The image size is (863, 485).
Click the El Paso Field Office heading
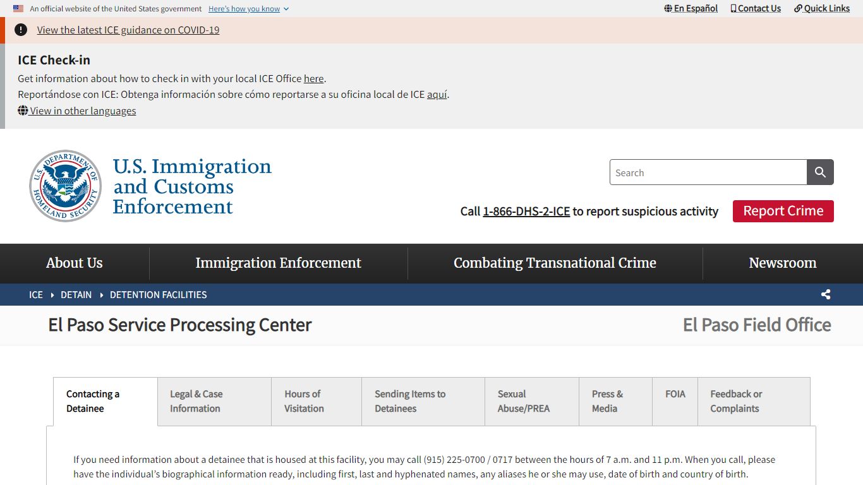click(x=757, y=325)
